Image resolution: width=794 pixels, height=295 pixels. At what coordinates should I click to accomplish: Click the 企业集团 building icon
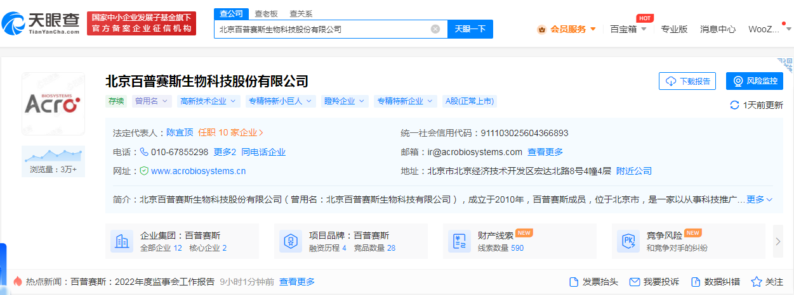pyautogui.click(x=121, y=241)
